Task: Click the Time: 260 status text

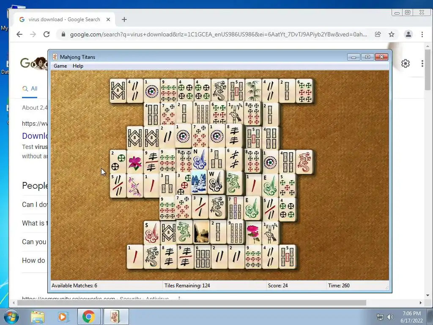Action: (x=339, y=286)
